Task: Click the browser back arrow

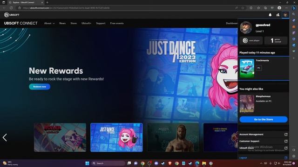Action: [x=4, y=8]
